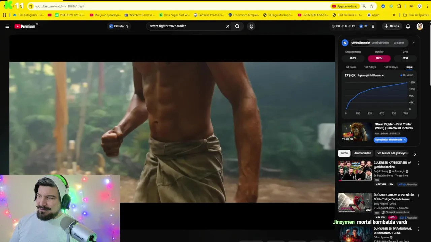
Task: Select the Hepsi range tab
Action: coord(409,67)
